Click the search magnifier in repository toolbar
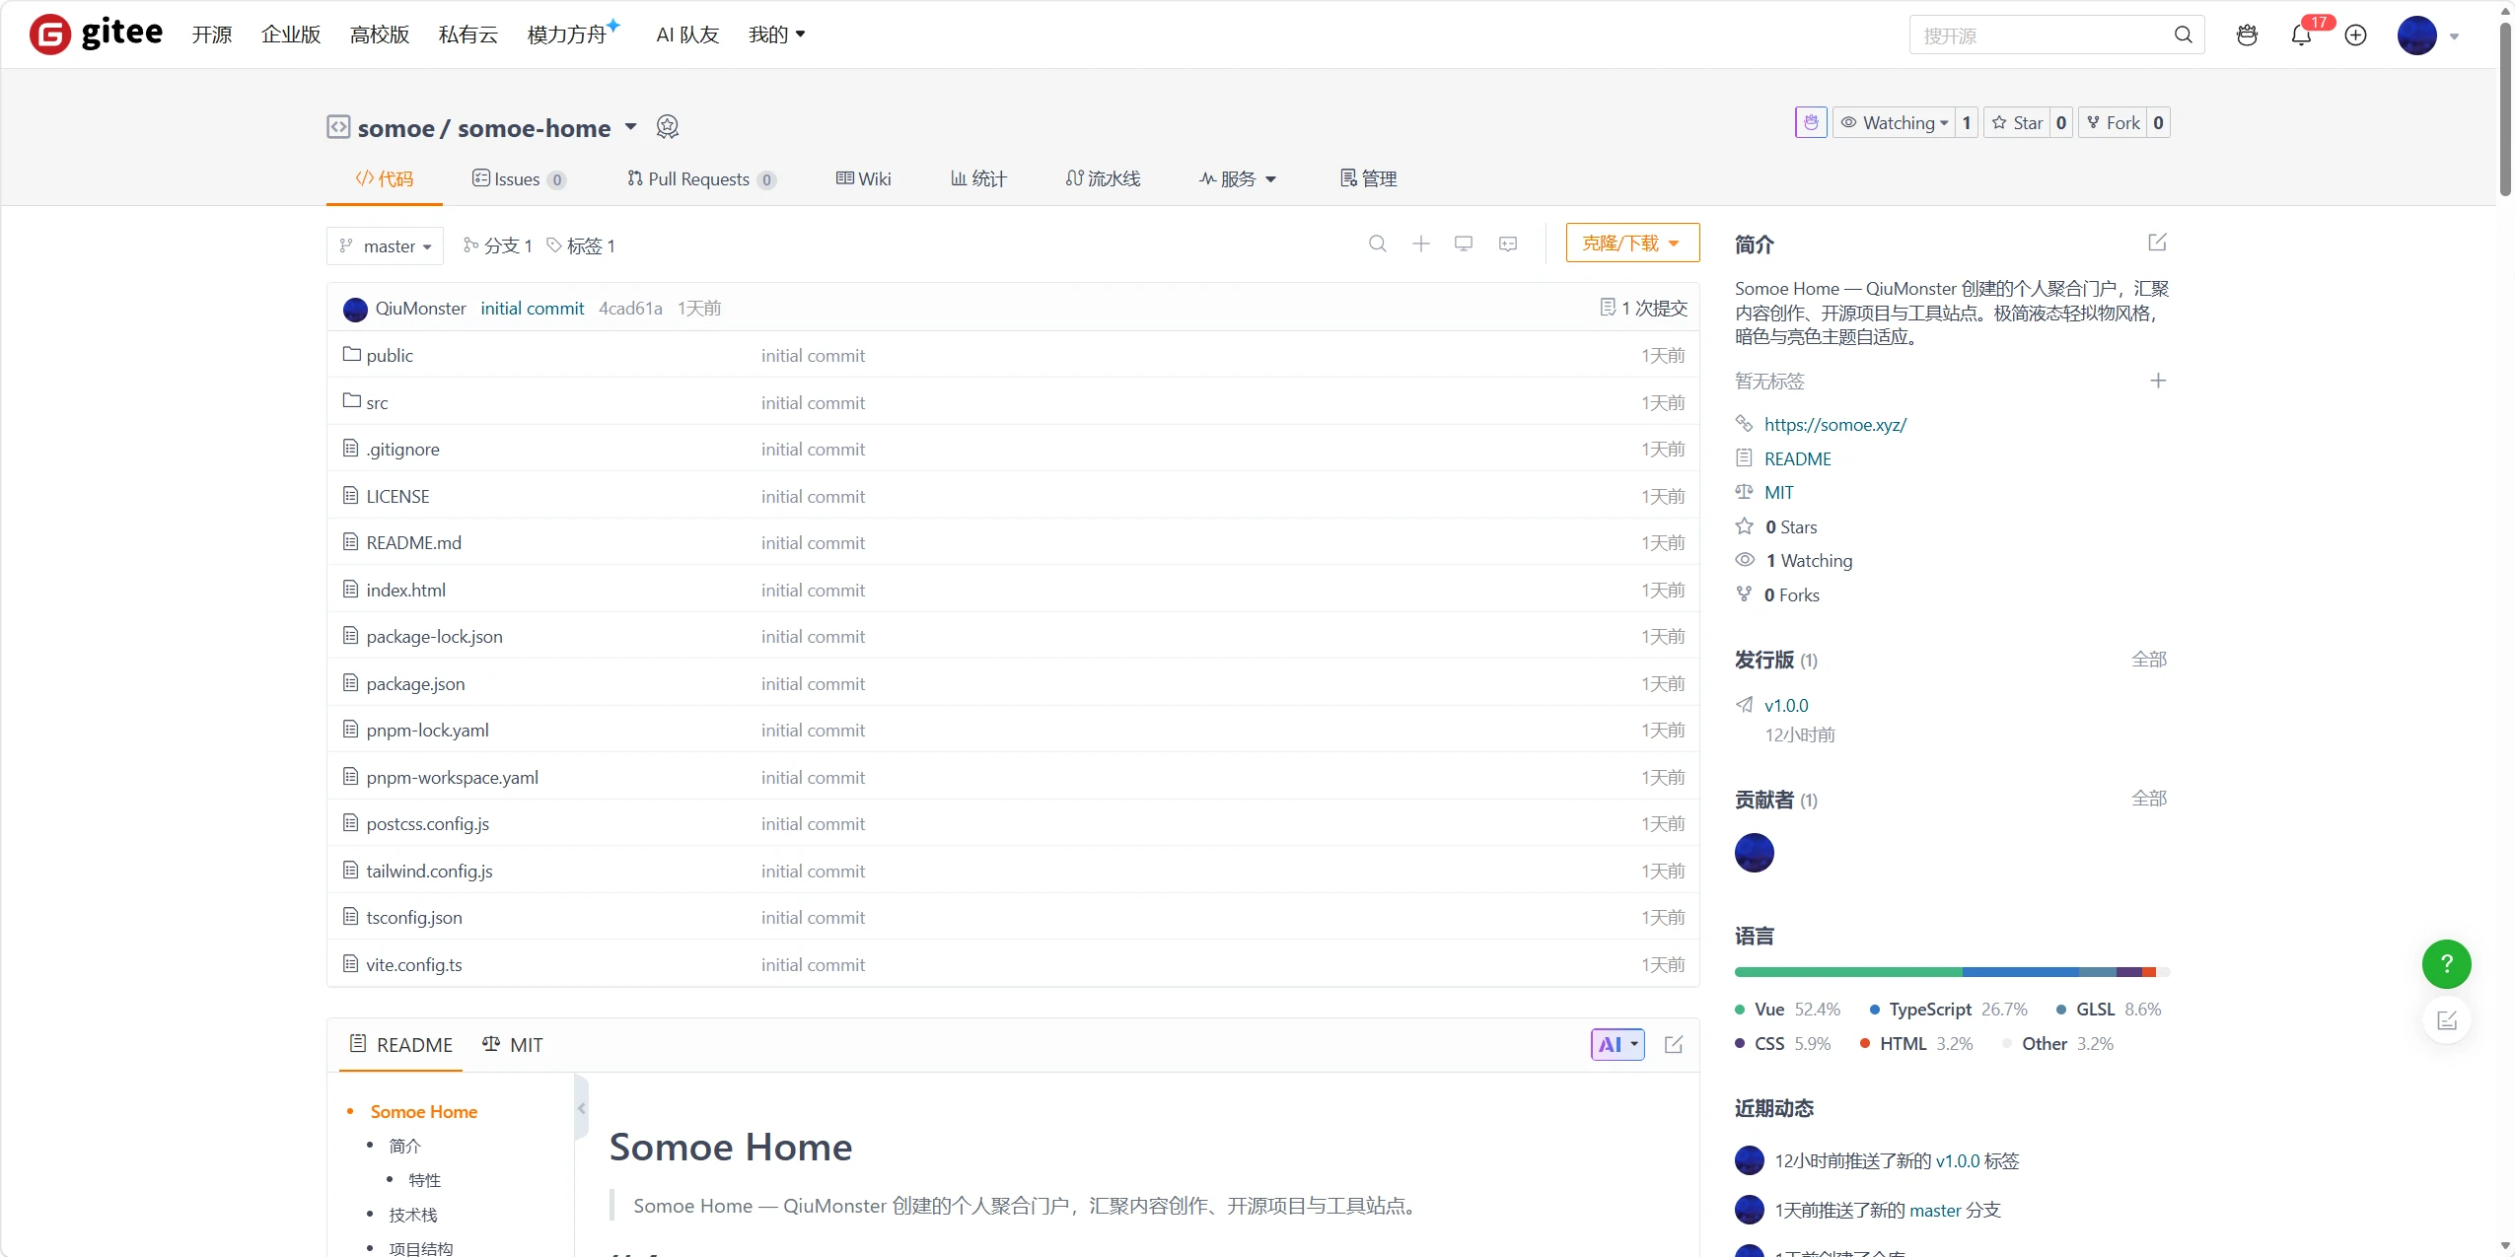2515x1257 pixels. [x=1378, y=244]
